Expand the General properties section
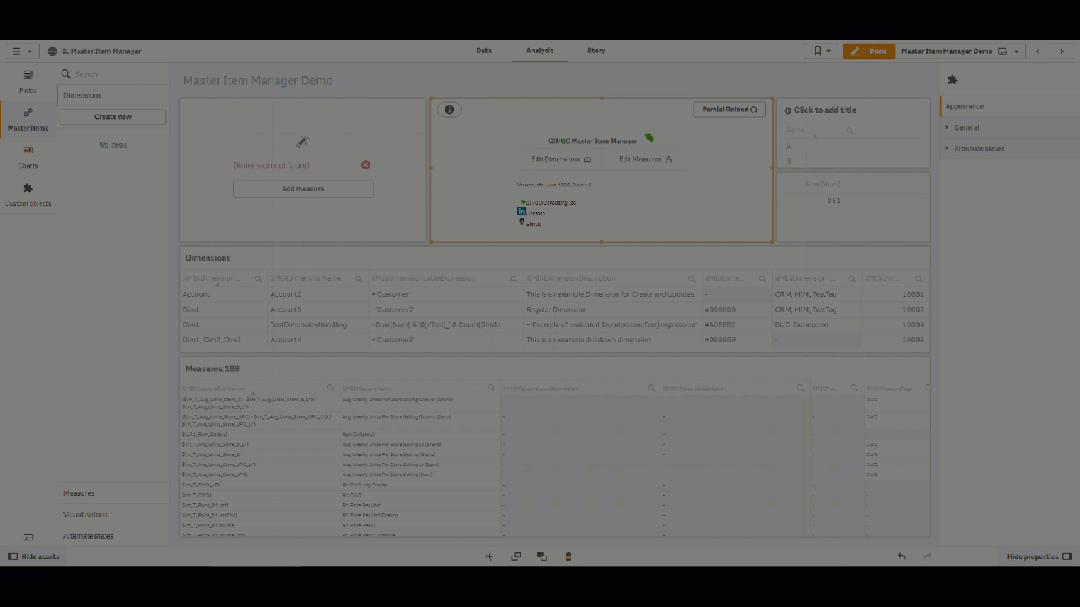 [x=1010, y=128]
